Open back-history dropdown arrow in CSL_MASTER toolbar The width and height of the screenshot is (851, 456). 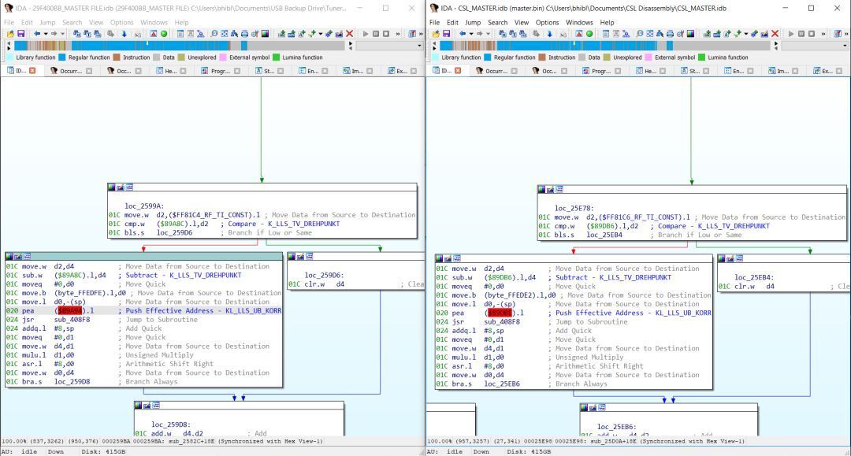(471, 34)
